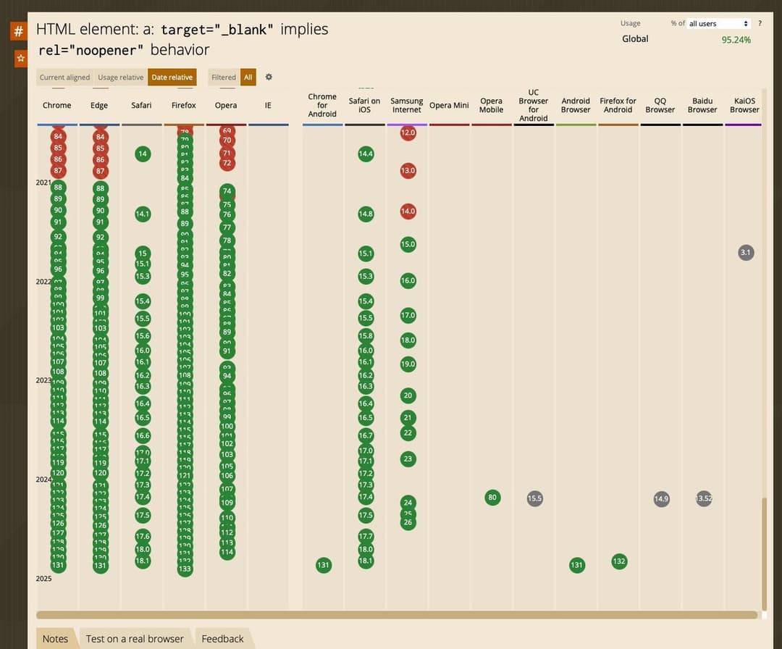
Task: Click the Edge column header
Action: coord(99,105)
